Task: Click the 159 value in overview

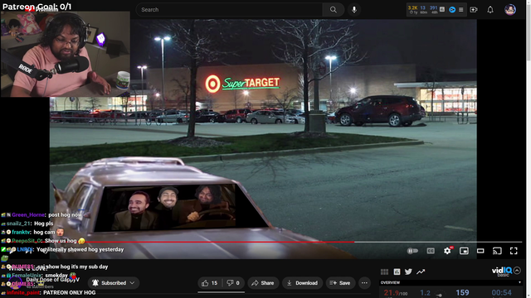Action: click(462, 292)
